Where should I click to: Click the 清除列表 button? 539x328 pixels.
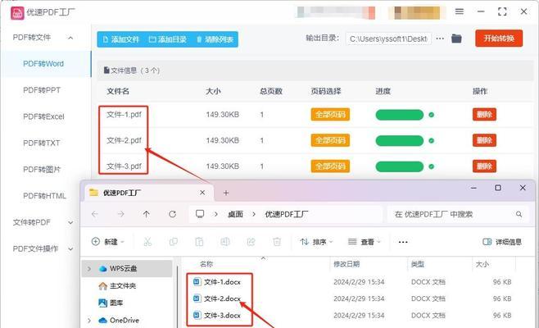pos(215,39)
